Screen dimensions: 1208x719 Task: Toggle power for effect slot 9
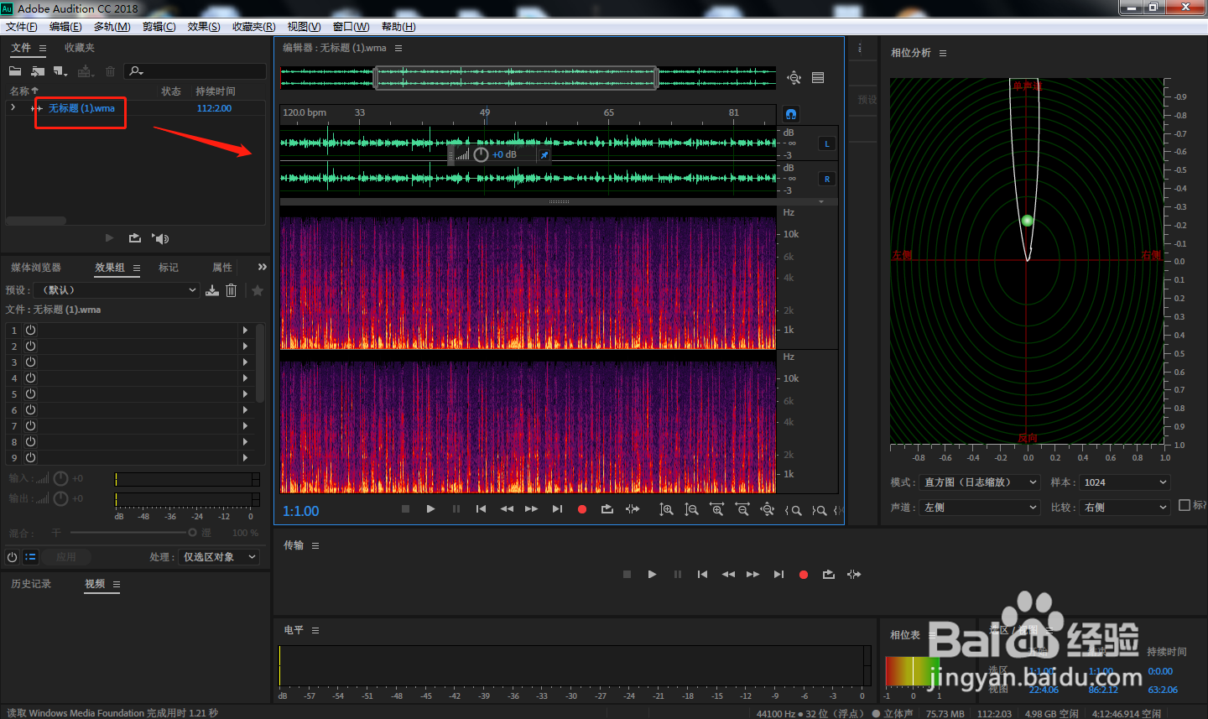pyautogui.click(x=30, y=457)
